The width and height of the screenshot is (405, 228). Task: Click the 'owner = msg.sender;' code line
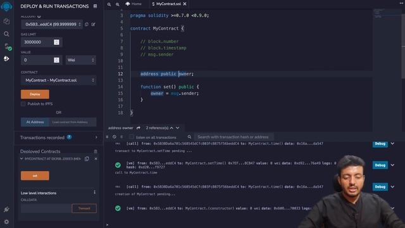coord(175,93)
